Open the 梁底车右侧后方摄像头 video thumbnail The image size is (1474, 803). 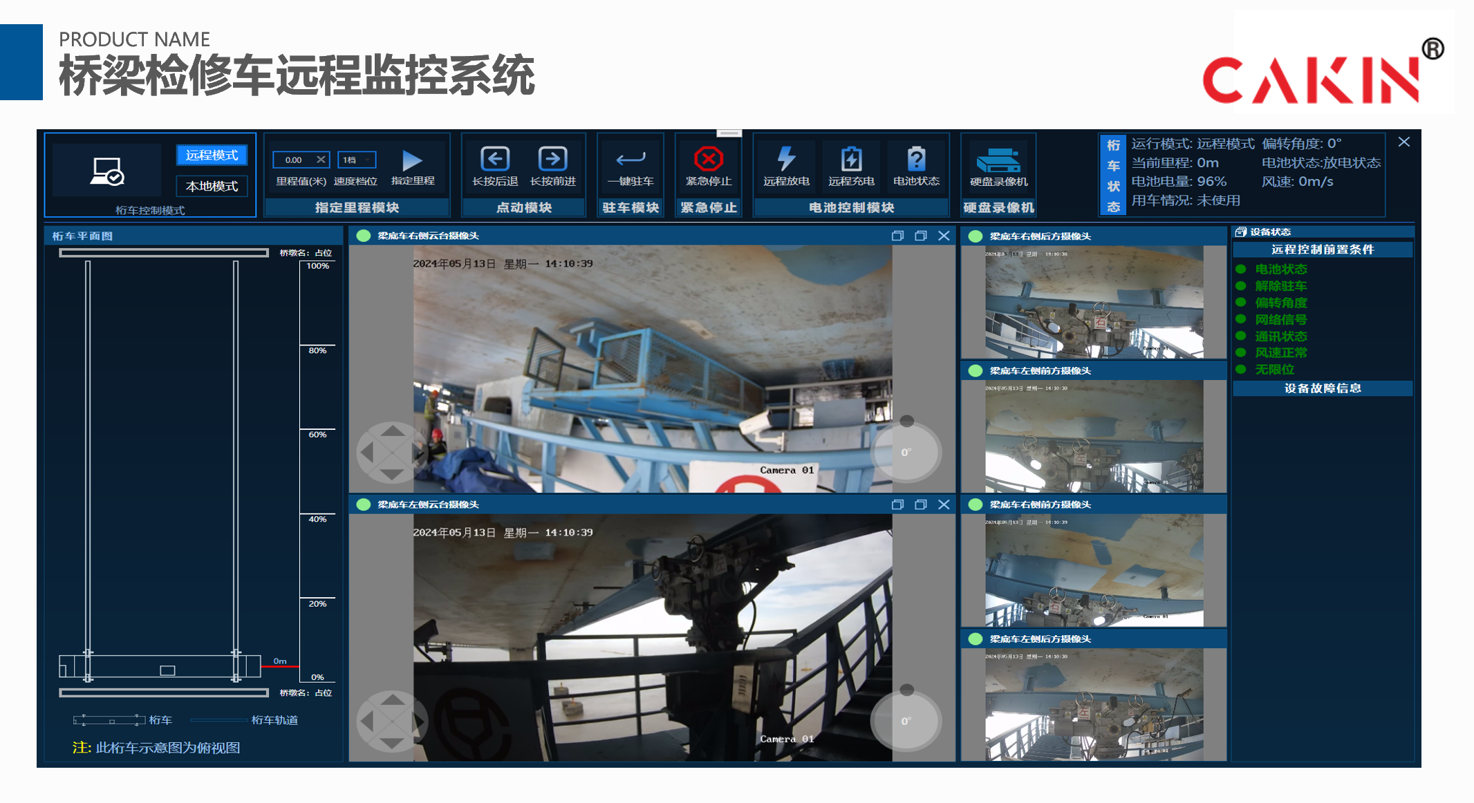pyautogui.click(x=1094, y=302)
